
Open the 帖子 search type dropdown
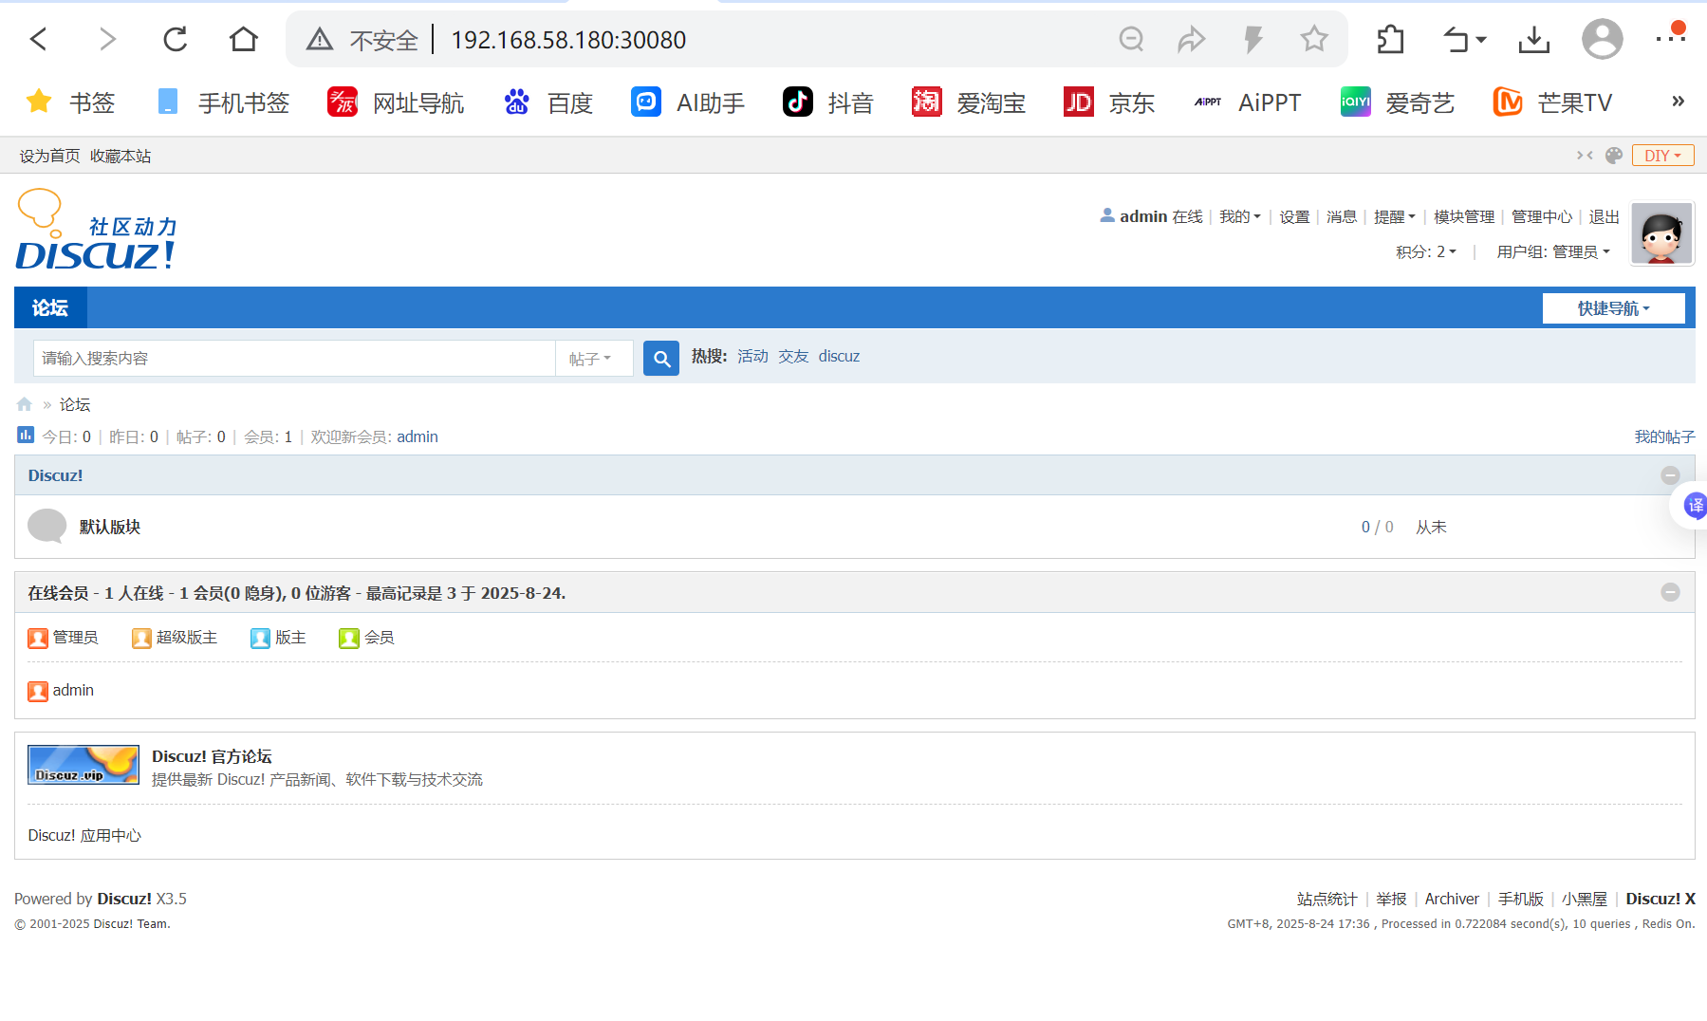pyautogui.click(x=593, y=358)
